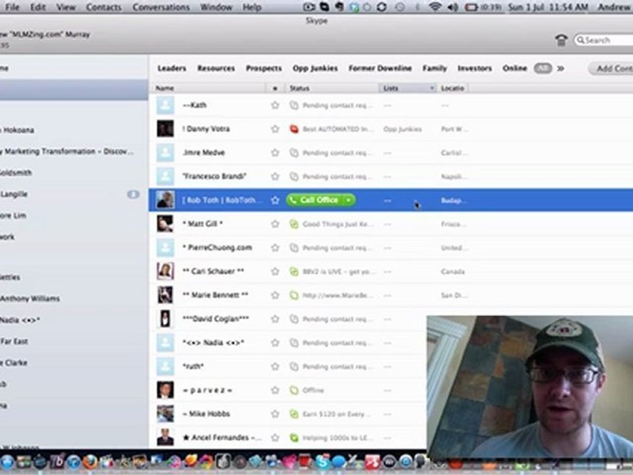Image resolution: width=633 pixels, height=475 pixels.
Task: Click Marie Bennett's status icon
Action: (294, 296)
